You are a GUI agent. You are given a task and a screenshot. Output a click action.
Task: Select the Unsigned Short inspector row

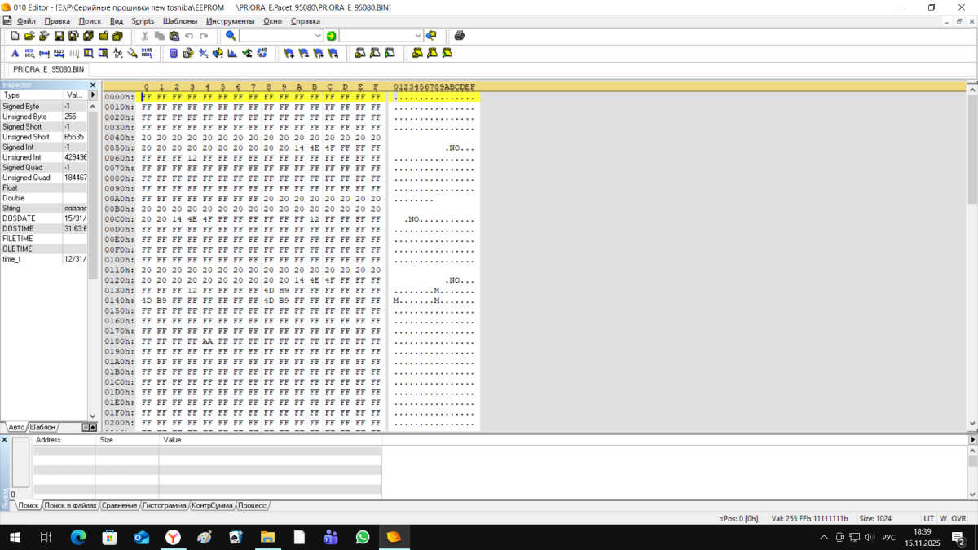[x=44, y=137]
